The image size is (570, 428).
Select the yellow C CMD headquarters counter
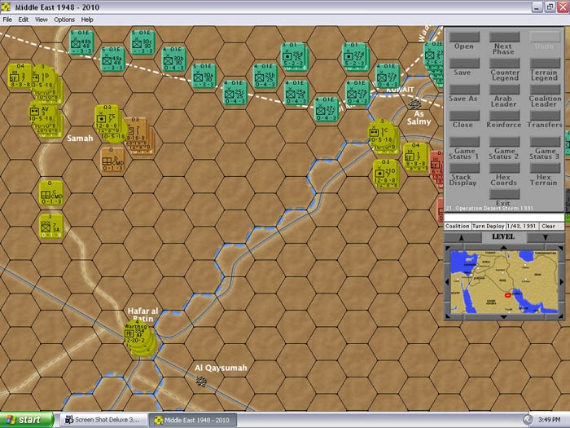(x=51, y=192)
